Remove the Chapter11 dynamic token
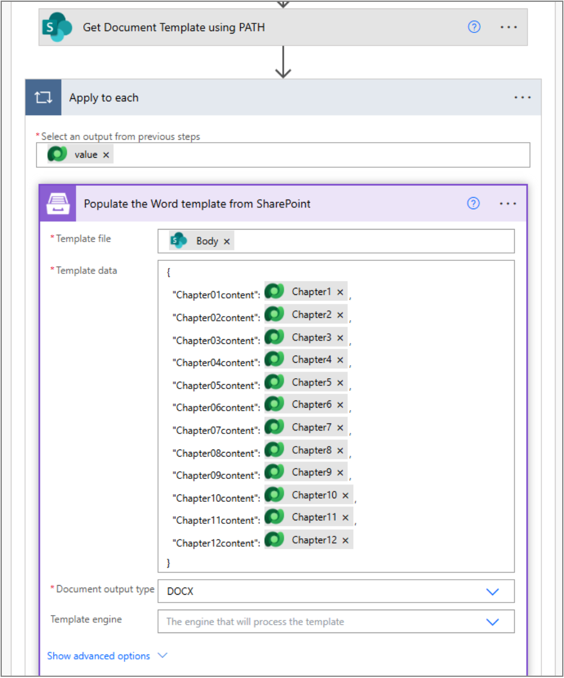Image resolution: width=564 pixels, height=678 pixels. (x=345, y=517)
